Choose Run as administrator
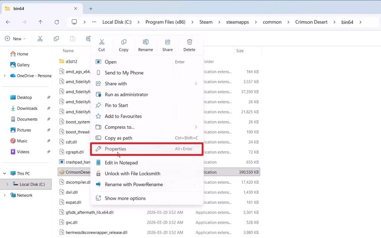This screenshot has height=238, width=381. point(147,94)
